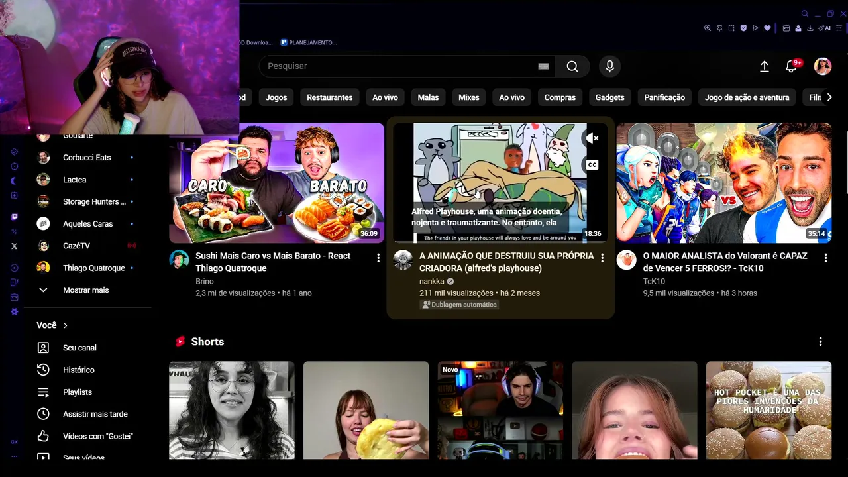The height and width of the screenshot is (477, 848).
Task: Open Assistir mais tarde in sidebar
Action: (x=95, y=414)
